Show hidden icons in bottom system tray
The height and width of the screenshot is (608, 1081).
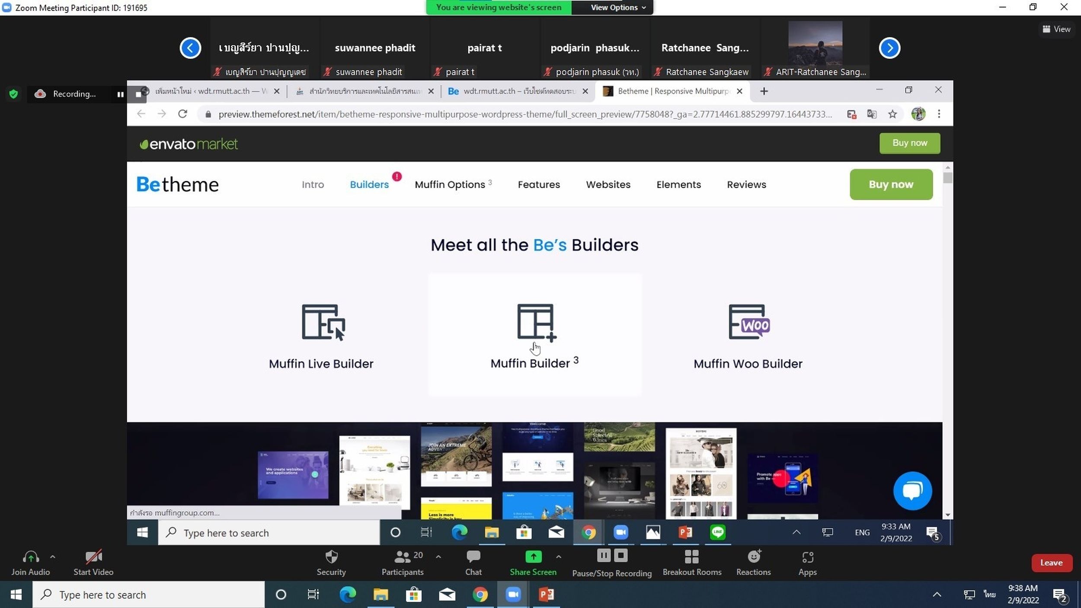pyautogui.click(x=937, y=595)
